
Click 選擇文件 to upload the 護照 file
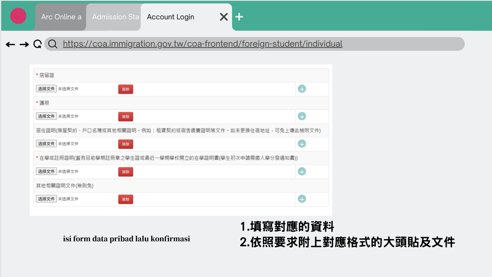[46, 116]
